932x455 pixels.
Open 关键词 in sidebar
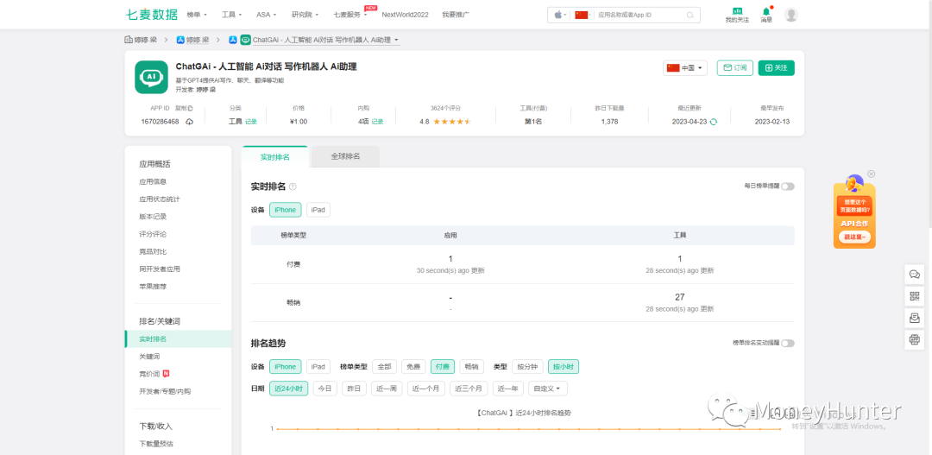[x=149, y=357]
